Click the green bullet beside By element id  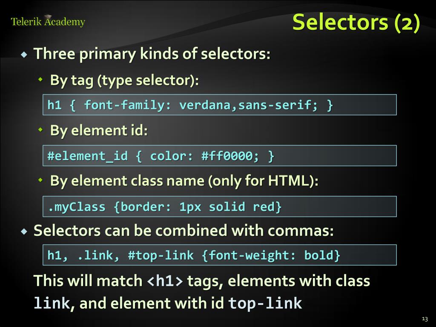click(40, 129)
